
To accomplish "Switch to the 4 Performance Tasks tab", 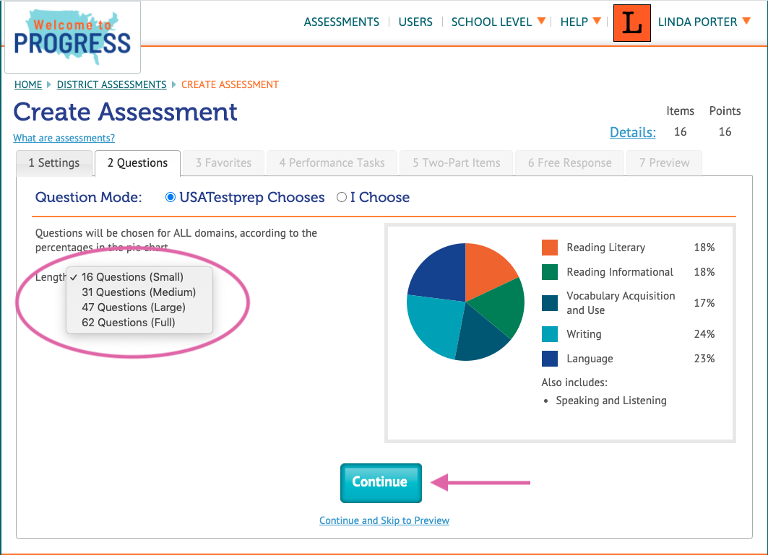I will [332, 163].
